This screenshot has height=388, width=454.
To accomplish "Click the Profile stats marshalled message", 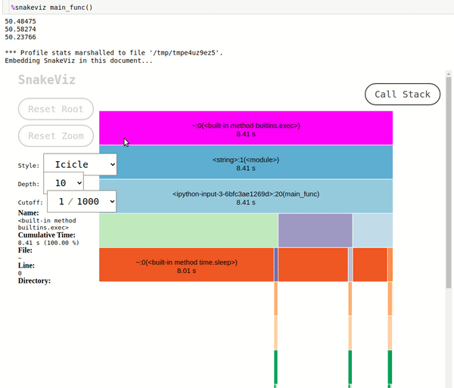I will (x=113, y=53).
